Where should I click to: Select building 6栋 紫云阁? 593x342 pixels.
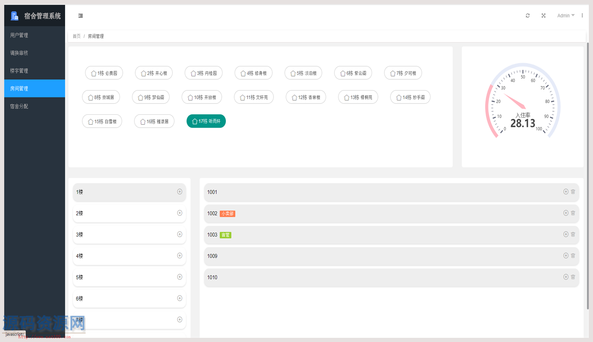pyautogui.click(x=353, y=73)
